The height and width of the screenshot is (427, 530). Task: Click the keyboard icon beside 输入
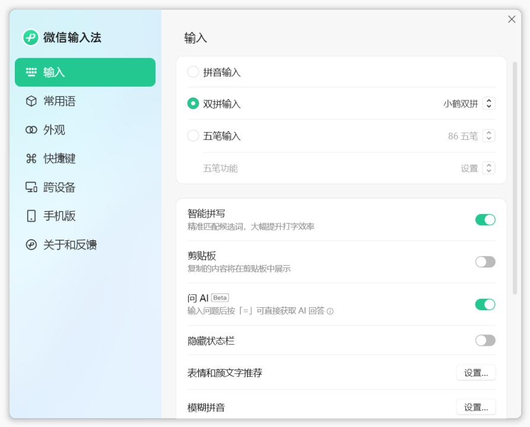point(31,72)
